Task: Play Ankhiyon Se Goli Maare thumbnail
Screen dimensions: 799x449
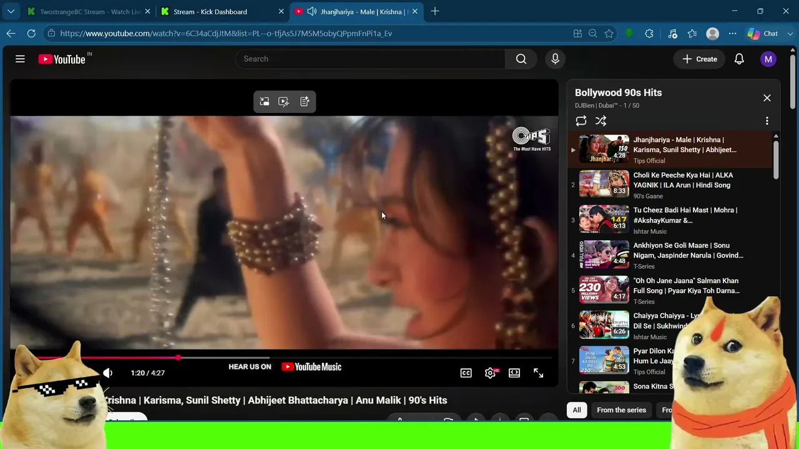Action: coord(604,254)
